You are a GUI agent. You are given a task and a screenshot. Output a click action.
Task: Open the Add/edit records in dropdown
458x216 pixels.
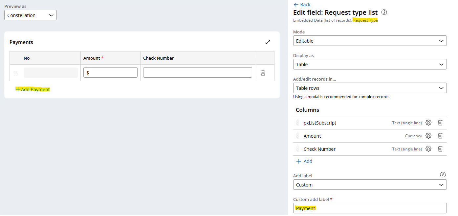point(370,88)
